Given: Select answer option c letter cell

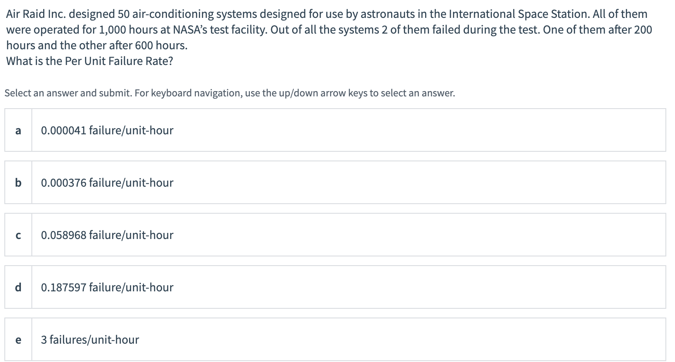Looking at the screenshot, I should [x=18, y=235].
